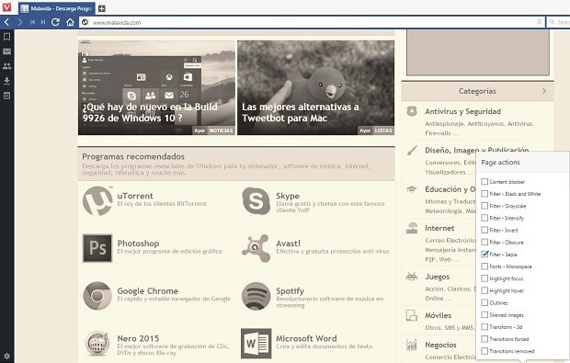Select the Malavida browser tab

(x=57, y=8)
